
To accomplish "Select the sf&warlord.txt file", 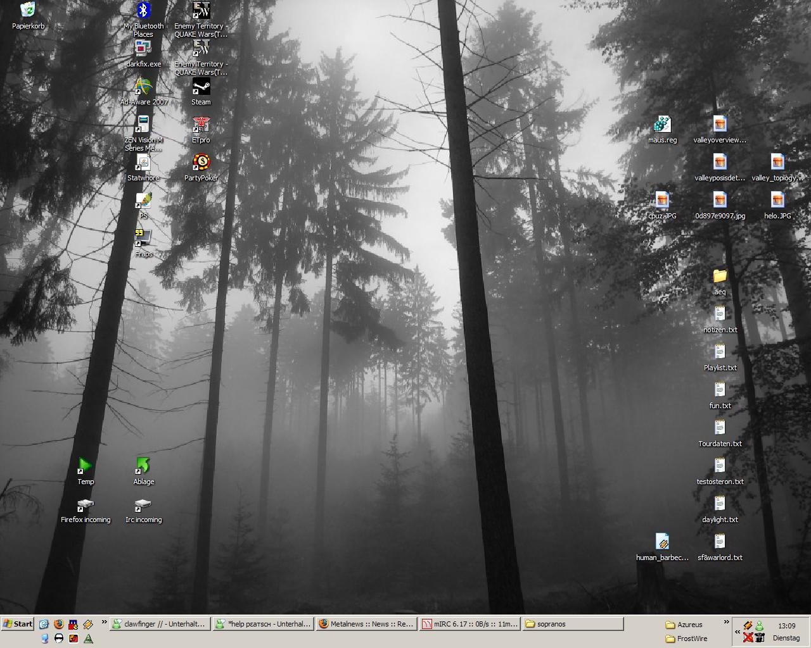I will [x=720, y=547].
